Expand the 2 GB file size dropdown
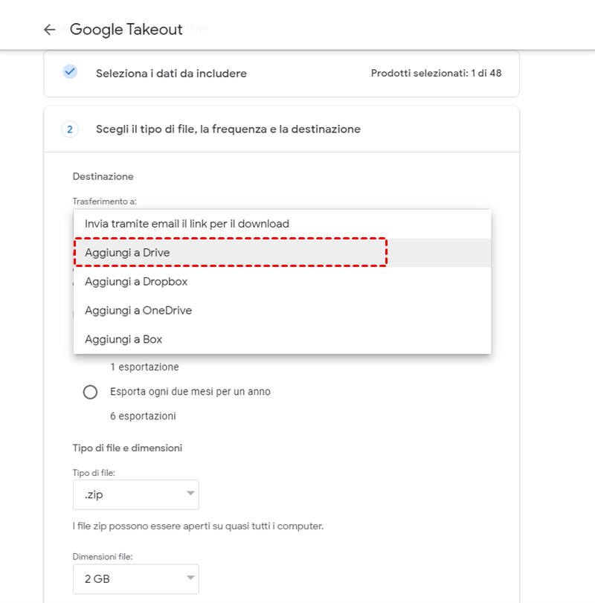 coord(136,578)
